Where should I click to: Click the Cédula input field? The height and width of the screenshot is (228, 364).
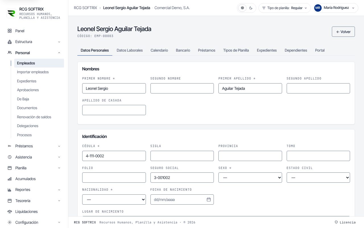coord(114,156)
